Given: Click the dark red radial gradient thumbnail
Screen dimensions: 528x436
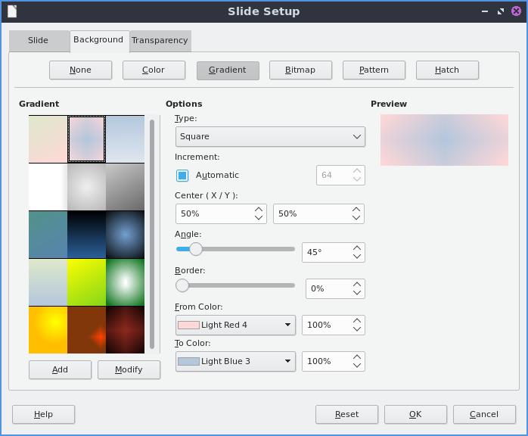Looking at the screenshot, I should click(x=125, y=329).
